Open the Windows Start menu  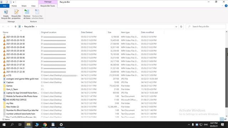coord(4,124)
